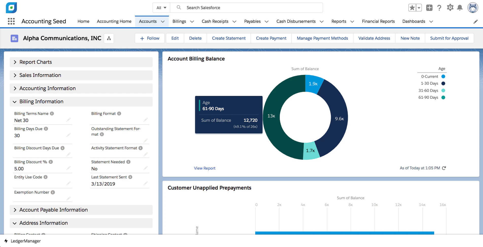
Task: Open notifications bell icon
Action: point(460,8)
